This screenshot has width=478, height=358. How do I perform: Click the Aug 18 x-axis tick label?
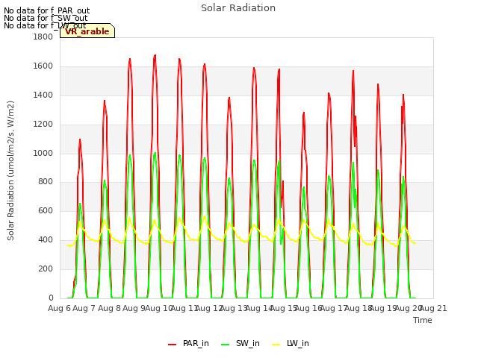pyautogui.click(x=358, y=308)
